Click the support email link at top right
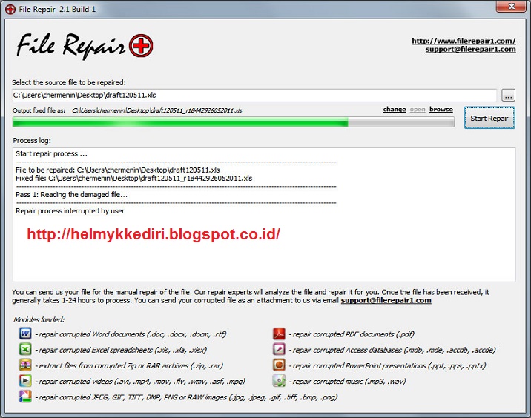Image resolution: width=531 pixels, height=418 pixels. point(471,50)
